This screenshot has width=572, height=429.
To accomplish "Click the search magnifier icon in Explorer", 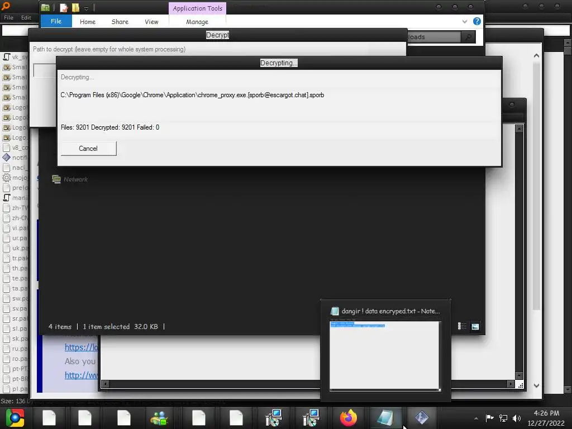I will point(469,37).
